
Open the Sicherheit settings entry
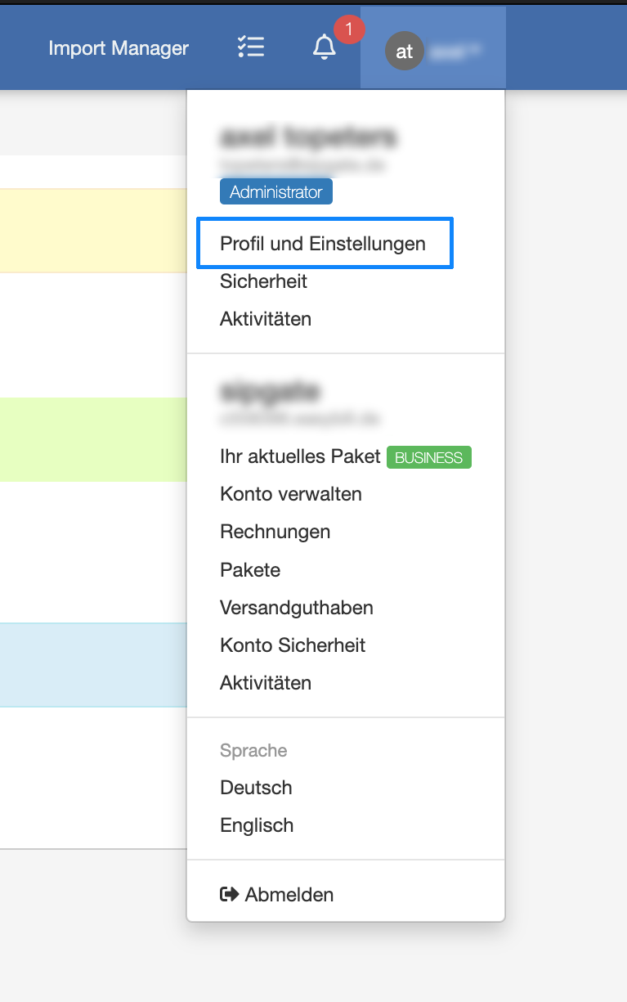(x=263, y=281)
